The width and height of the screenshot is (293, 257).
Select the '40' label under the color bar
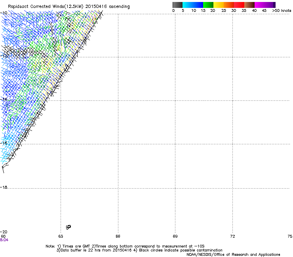[254, 11]
